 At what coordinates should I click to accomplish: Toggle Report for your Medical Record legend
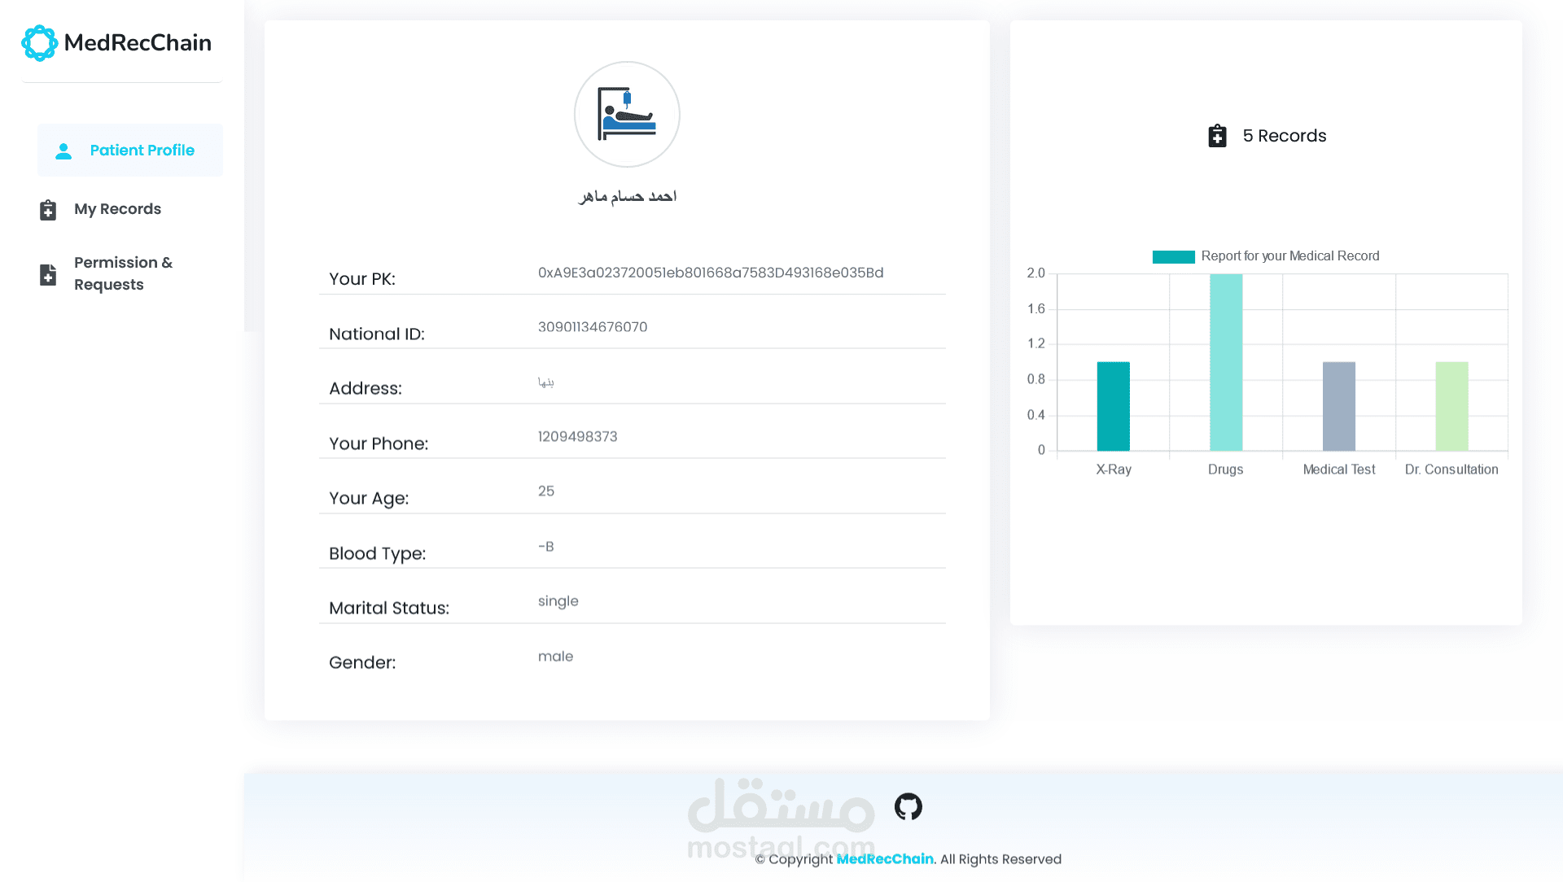pyautogui.click(x=1289, y=256)
